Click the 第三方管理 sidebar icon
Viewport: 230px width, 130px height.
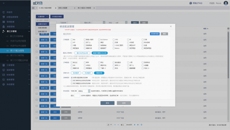(4, 31)
